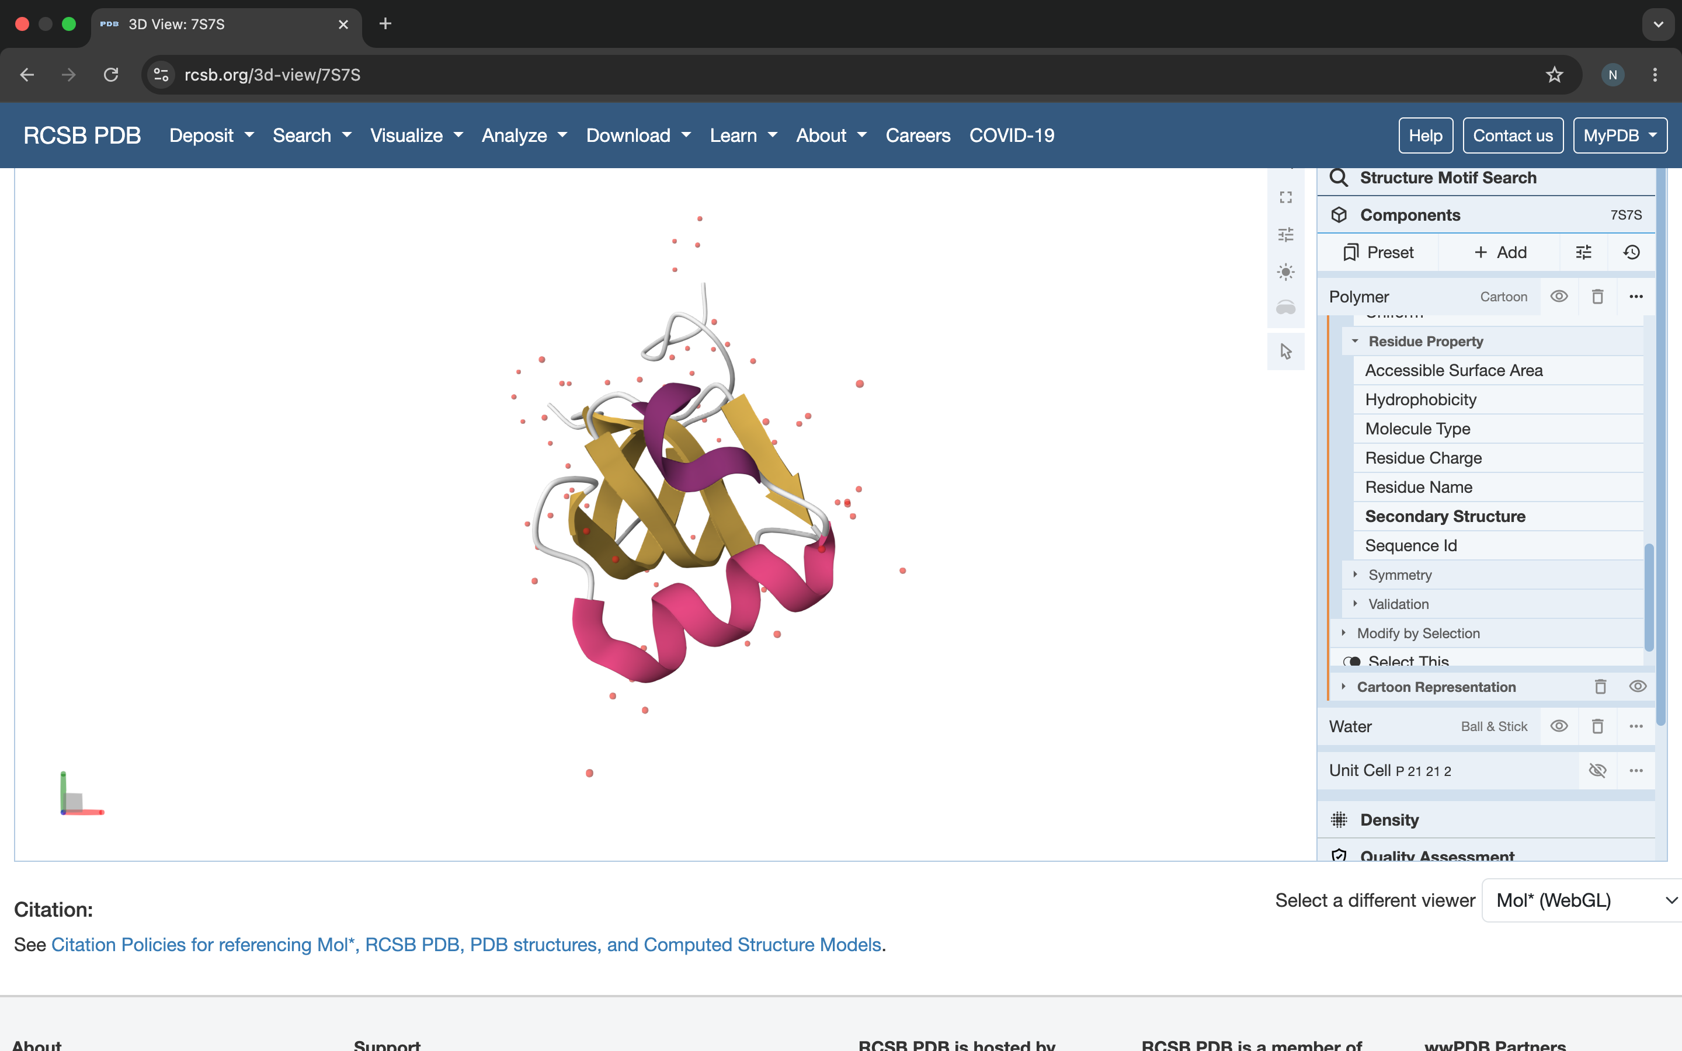Screen dimensions: 1682x1051
Task: Show the hidden Unit Cell
Action: pyautogui.click(x=1597, y=771)
